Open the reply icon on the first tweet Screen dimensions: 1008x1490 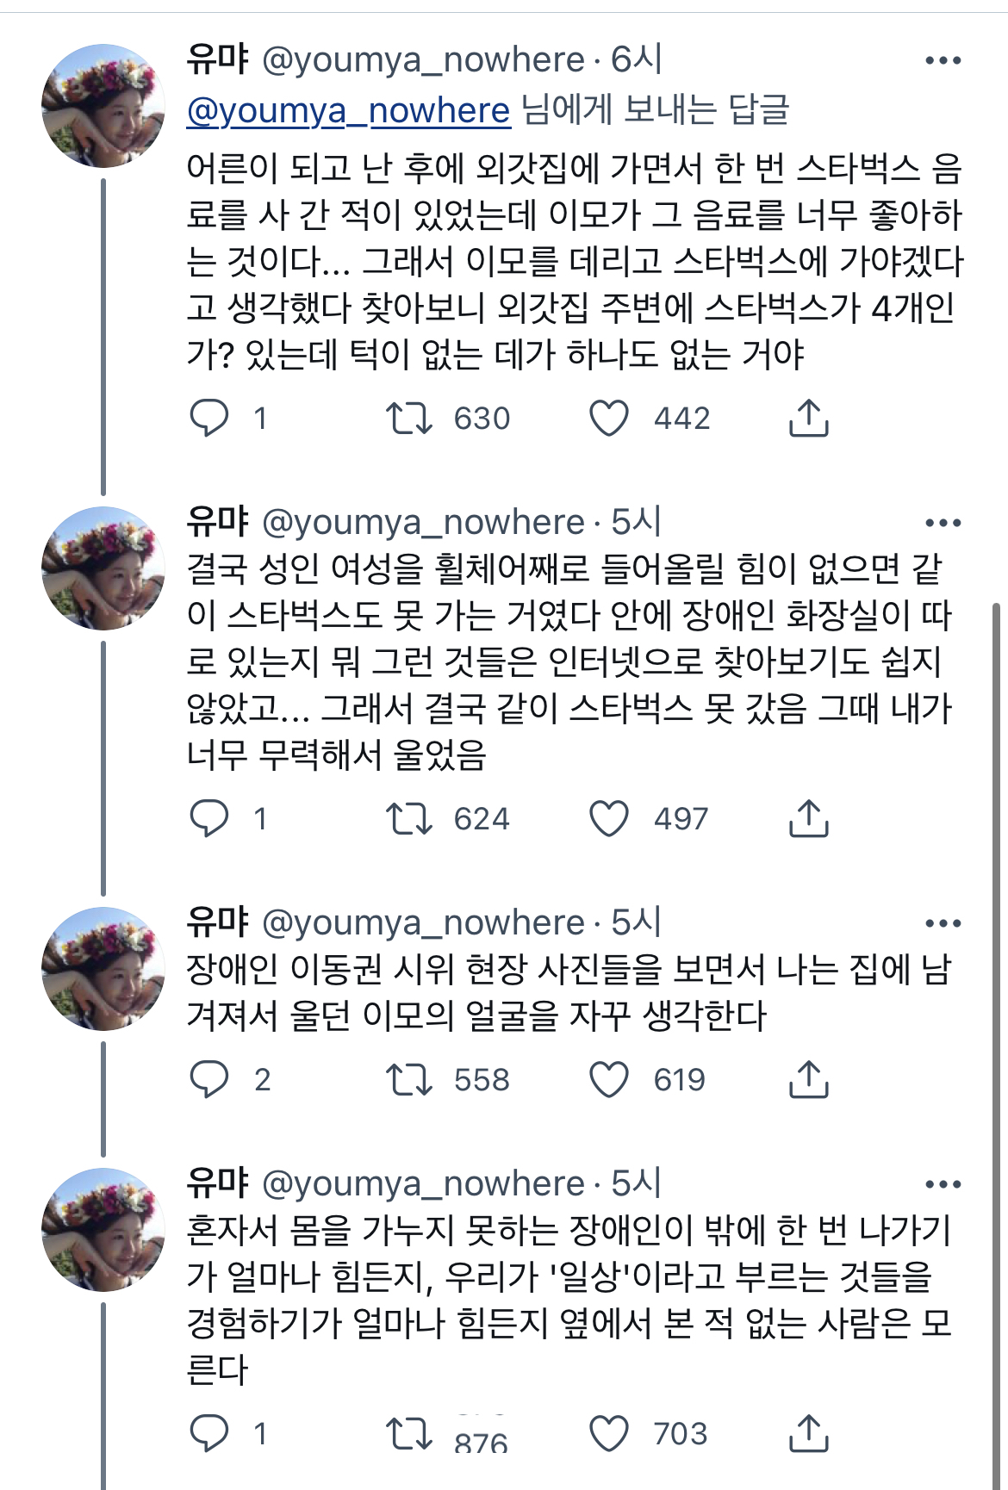click(209, 419)
